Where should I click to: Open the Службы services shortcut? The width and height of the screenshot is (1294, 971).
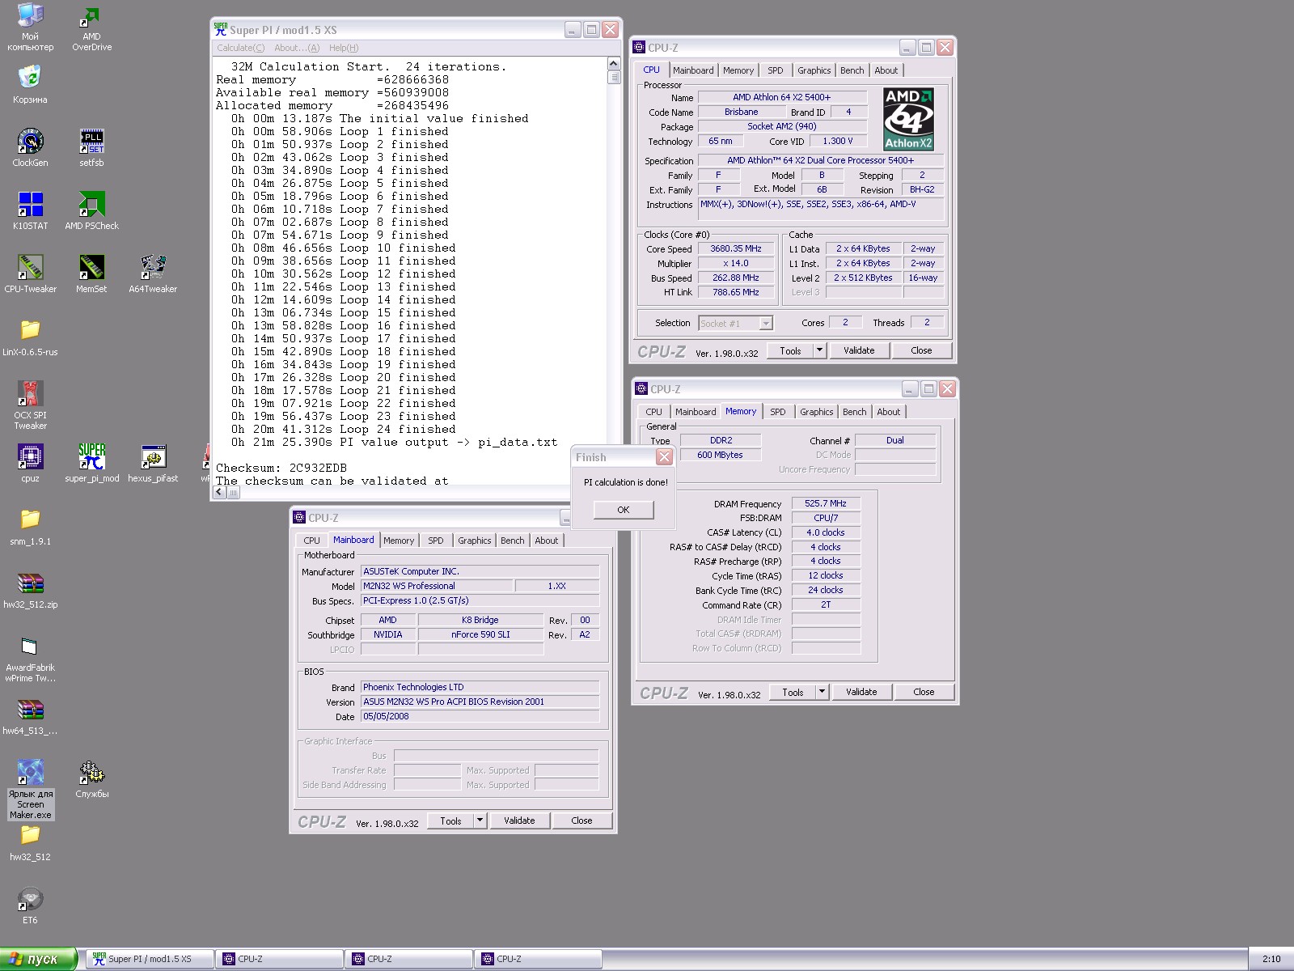tap(91, 779)
